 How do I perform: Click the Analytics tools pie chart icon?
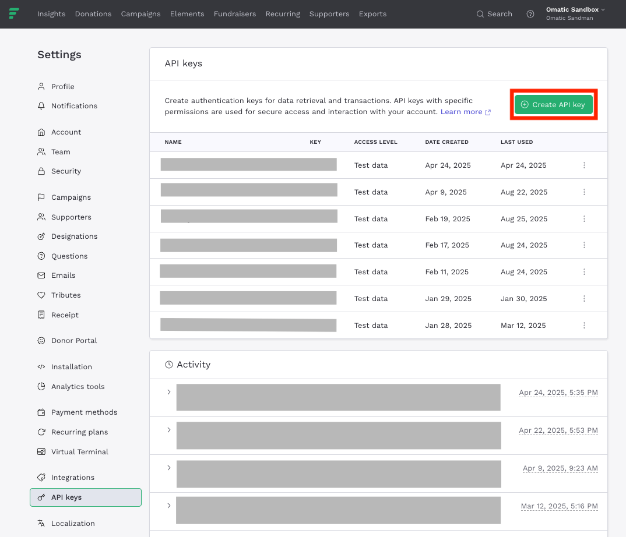point(41,387)
